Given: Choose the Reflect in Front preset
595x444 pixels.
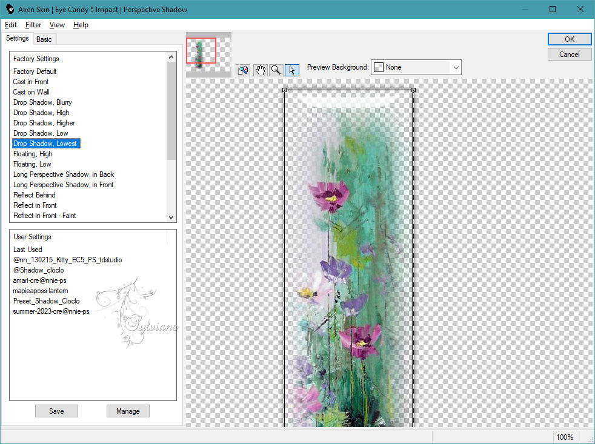Looking at the screenshot, I should (x=35, y=205).
